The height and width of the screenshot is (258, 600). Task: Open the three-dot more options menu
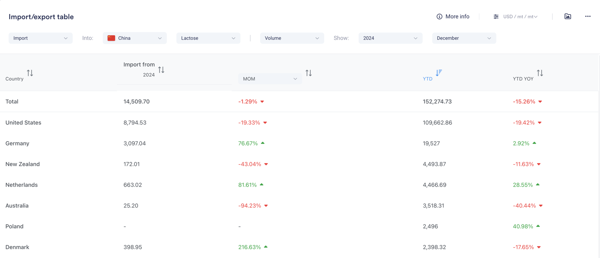pyautogui.click(x=588, y=16)
